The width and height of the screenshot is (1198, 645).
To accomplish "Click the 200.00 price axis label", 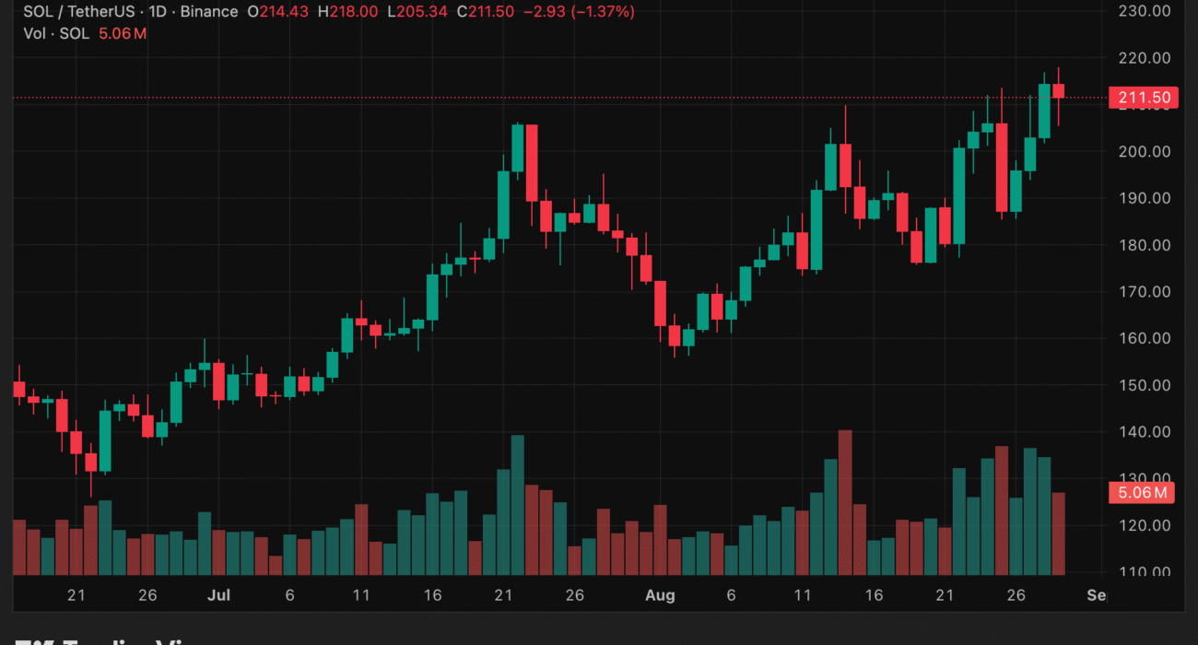I will click(x=1144, y=152).
